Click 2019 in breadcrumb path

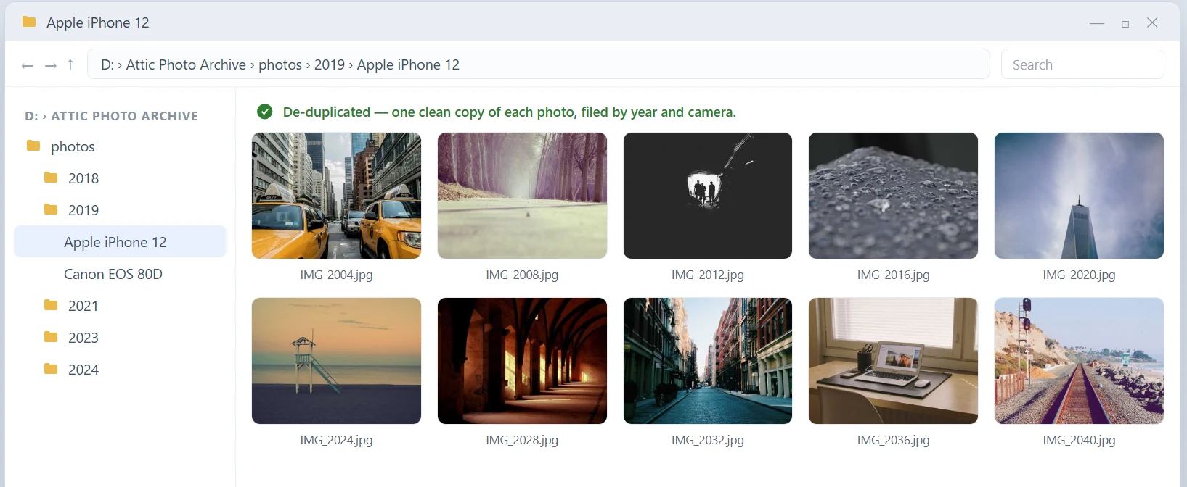coord(330,64)
